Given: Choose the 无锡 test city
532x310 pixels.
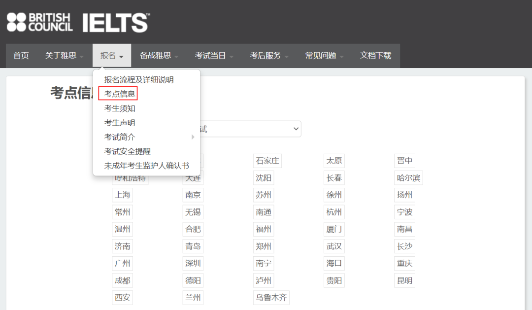Looking at the screenshot, I should coord(193,212).
